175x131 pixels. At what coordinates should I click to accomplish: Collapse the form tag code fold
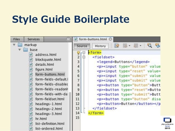click(84, 53)
